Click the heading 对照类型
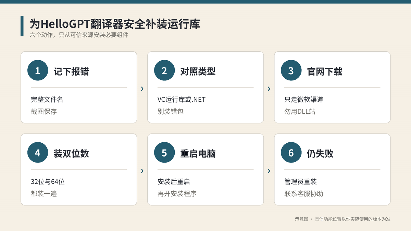Screen dimensions: 411x231 click(198, 71)
